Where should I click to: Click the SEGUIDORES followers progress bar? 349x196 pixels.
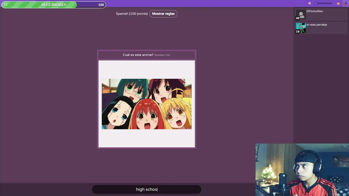54,5
